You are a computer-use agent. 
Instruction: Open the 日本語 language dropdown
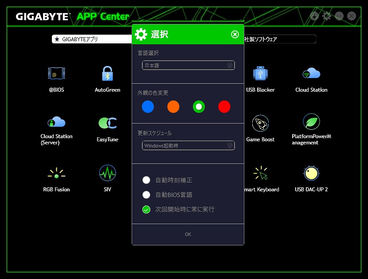(x=188, y=65)
